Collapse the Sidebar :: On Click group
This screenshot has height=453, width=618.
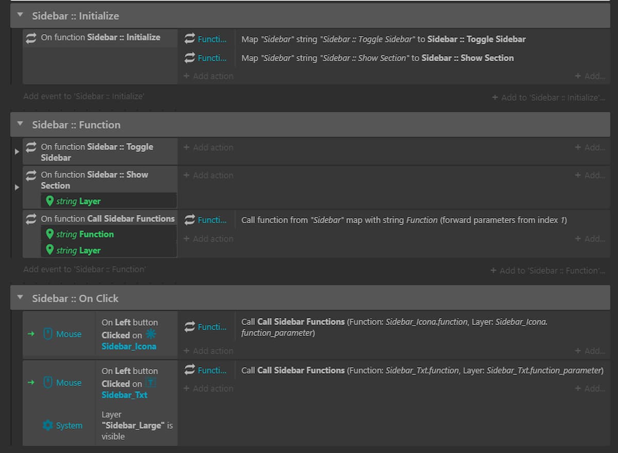[20, 298]
